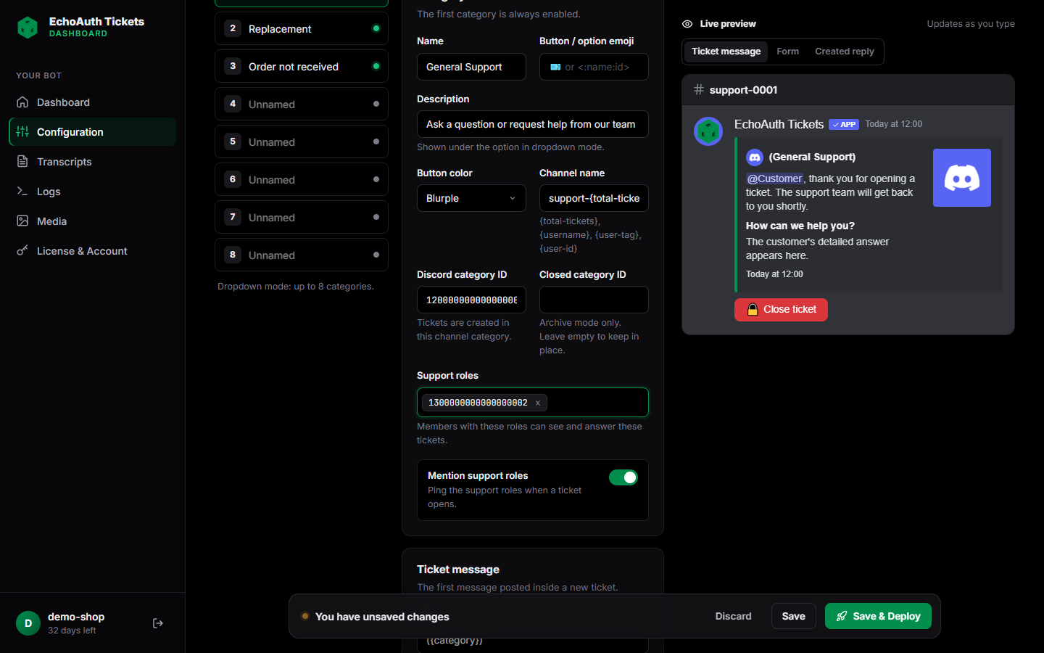Click the Discord logo thumbnail in the embed

[x=962, y=178]
